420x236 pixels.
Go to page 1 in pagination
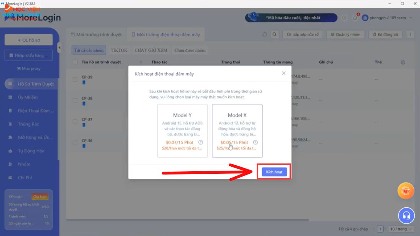[380, 229]
